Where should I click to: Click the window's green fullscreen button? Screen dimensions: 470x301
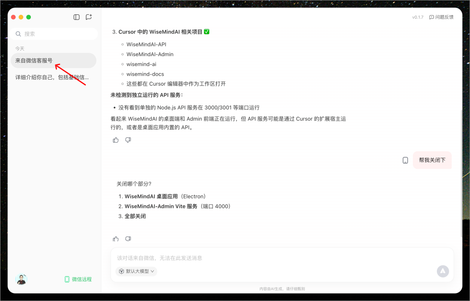(x=28, y=17)
